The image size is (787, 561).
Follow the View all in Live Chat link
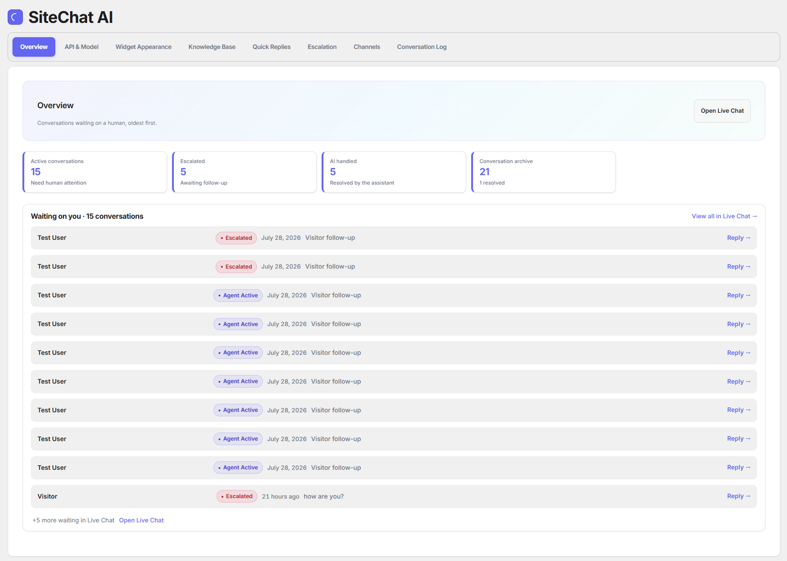point(725,216)
